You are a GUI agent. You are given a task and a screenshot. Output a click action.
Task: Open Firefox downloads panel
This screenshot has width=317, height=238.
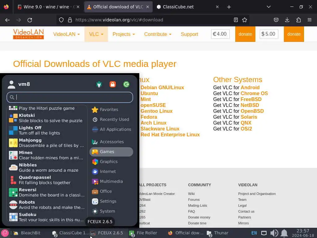click(287, 20)
